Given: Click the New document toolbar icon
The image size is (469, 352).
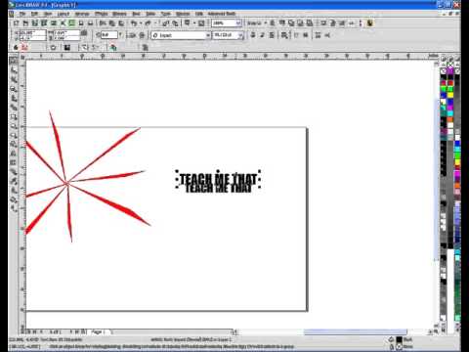Looking at the screenshot, I should 16,23.
